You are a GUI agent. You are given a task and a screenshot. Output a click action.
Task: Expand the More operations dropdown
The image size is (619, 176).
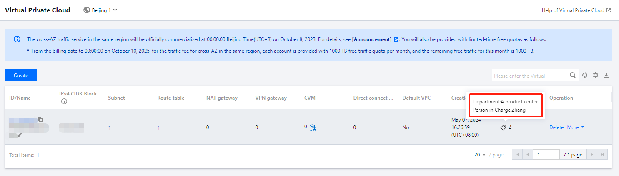click(576, 127)
